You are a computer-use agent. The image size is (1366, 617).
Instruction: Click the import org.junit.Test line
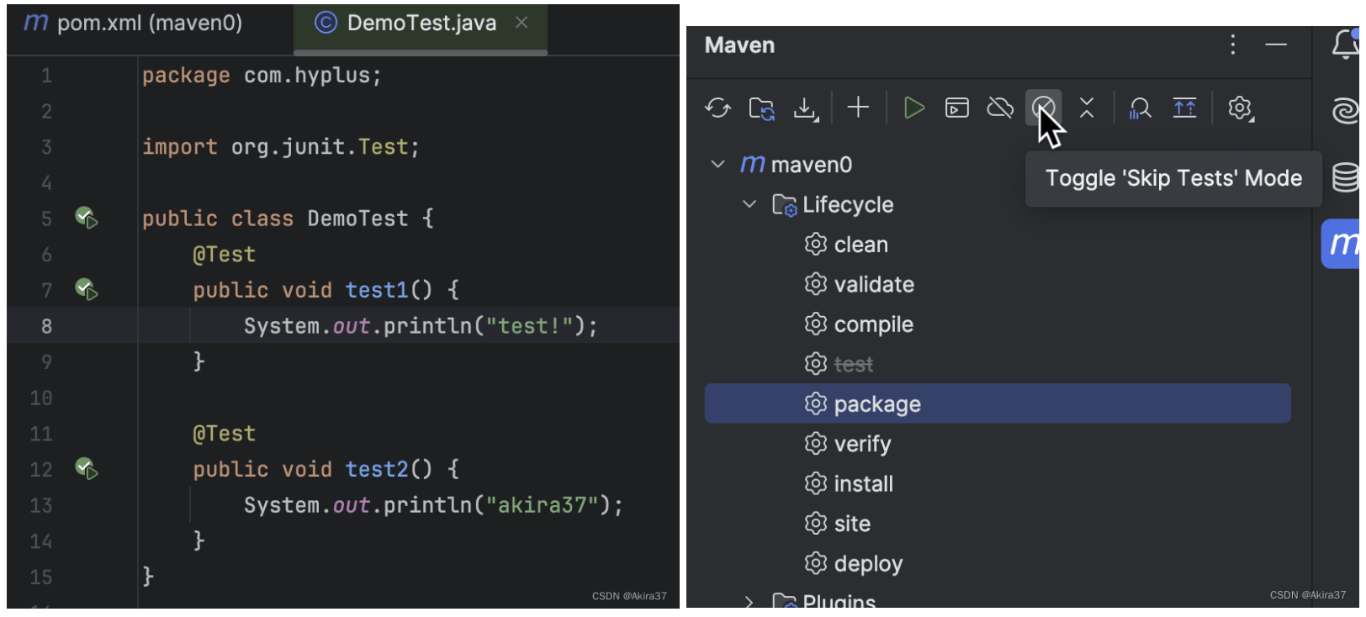(281, 147)
